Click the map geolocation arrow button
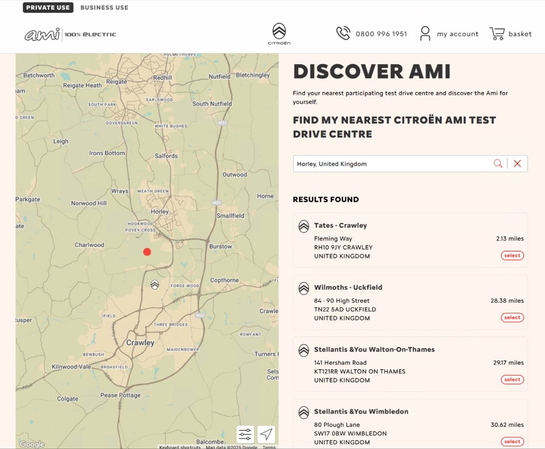The height and width of the screenshot is (449, 545). [x=267, y=435]
